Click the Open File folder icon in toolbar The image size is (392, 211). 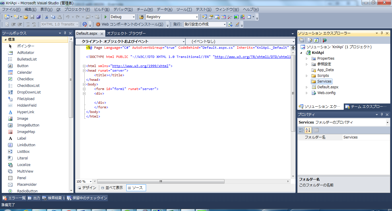[26, 17]
